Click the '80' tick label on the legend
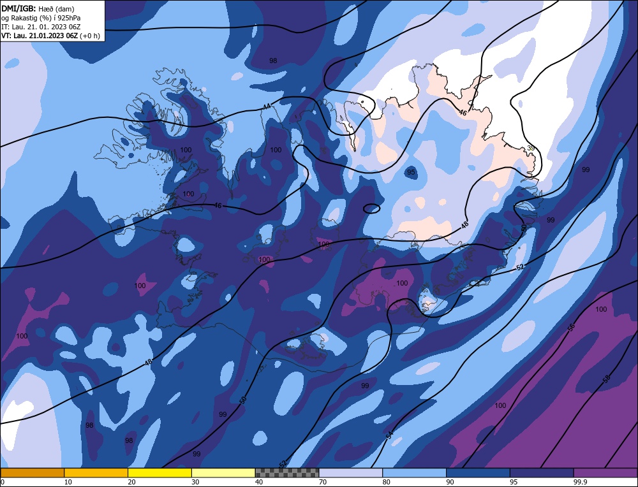This screenshot has height=487, width=638. pyautogui.click(x=386, y=482)
